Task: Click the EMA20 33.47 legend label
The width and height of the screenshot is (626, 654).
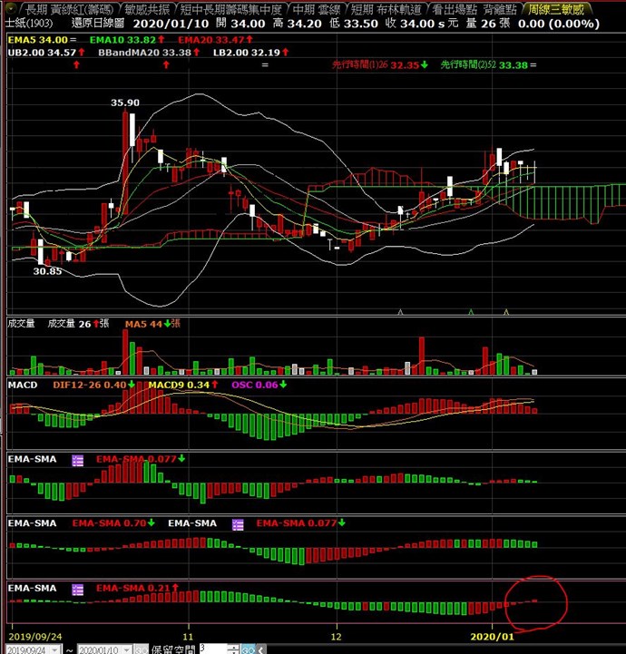Action: point(211,40)
